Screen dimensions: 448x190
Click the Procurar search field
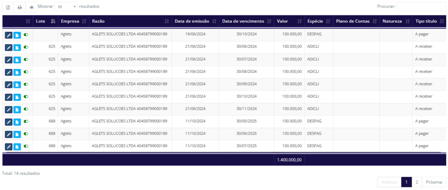coord(421,7)
